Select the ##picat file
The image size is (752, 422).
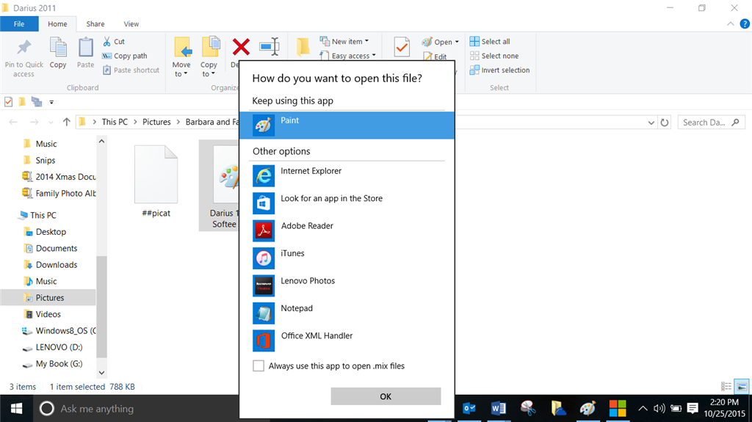pos(156,182)
